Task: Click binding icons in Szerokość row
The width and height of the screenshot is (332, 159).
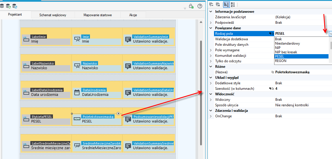Action: (x=271, y=89)
